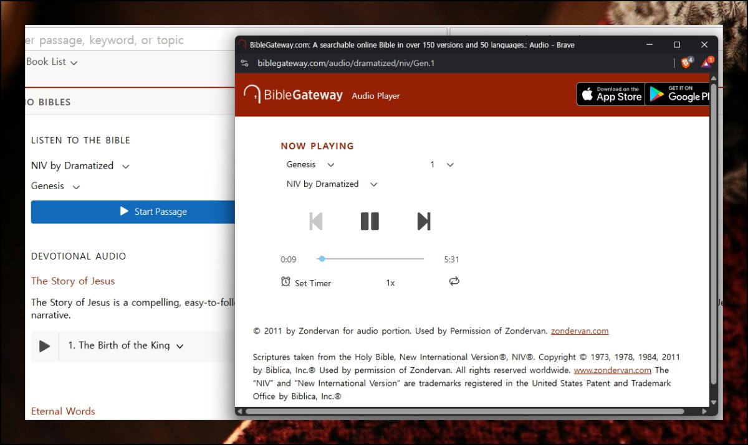
Task: Open the chapter 1 dropdown
Action: (x=442, y=164)
